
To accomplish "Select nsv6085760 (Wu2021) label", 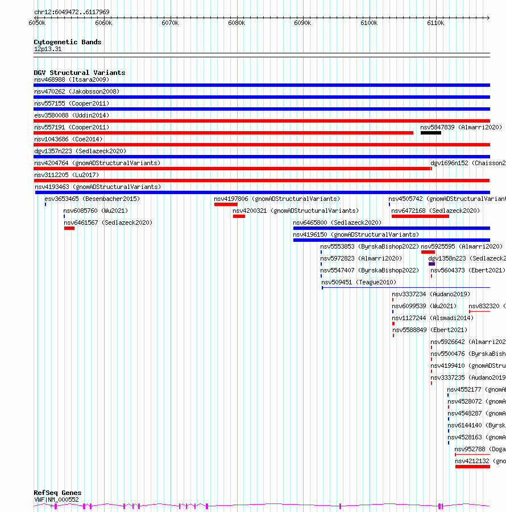I will (96, 211).
